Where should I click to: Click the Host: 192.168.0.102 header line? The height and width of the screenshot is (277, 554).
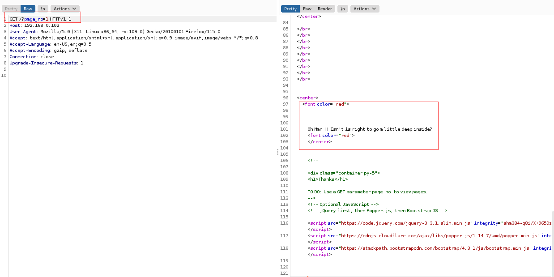click(34, 26)
